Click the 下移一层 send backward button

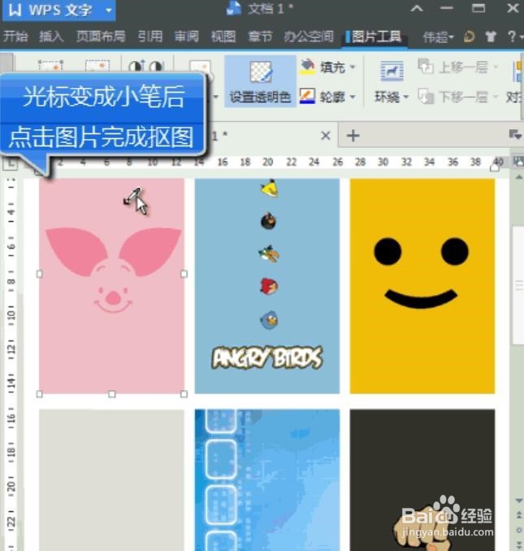453,97
